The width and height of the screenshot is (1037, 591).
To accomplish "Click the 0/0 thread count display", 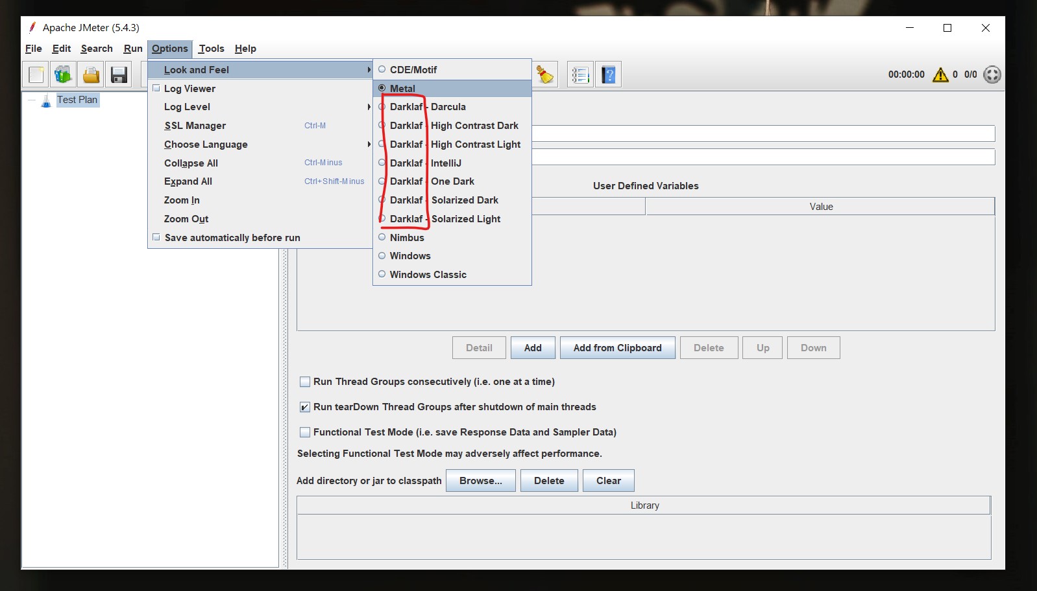I will [x=970, y=75].
